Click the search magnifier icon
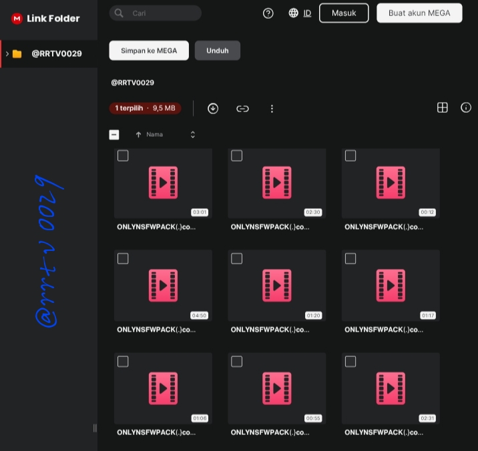Image resolution: width=478 pixels, height=451 pixels. [x=119, y=13]
